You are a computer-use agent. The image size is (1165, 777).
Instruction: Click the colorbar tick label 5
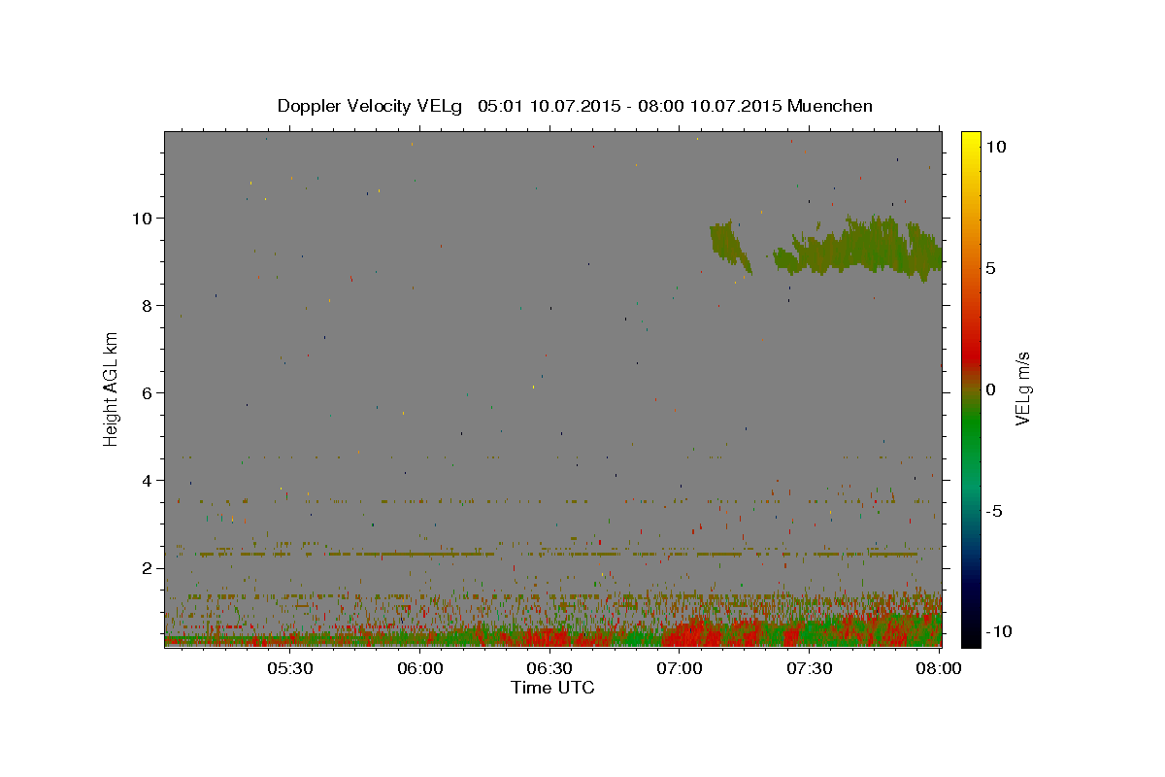pyautogui.click(x=990, y=267)
